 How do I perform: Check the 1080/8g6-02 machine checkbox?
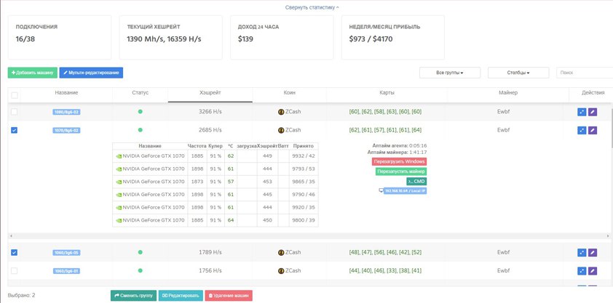[x=14, y=112]
